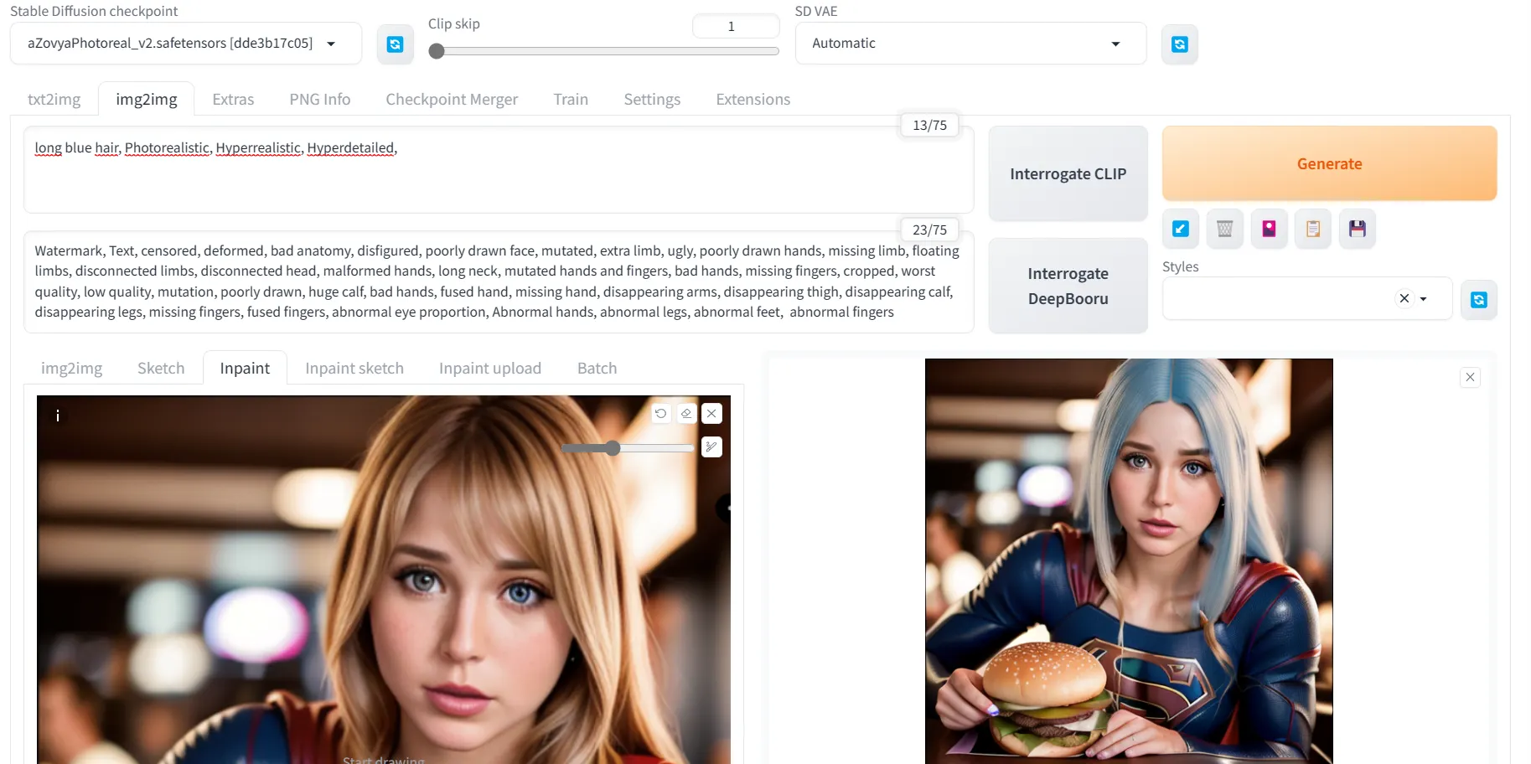Click into the negative prompt text box
1531x764 pixels.
[498, 281]
